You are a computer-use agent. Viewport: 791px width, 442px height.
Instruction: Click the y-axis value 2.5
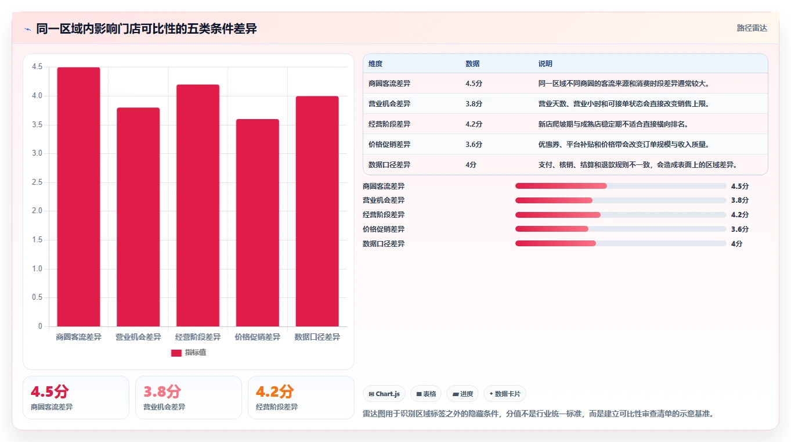click(x=37, y=182)
